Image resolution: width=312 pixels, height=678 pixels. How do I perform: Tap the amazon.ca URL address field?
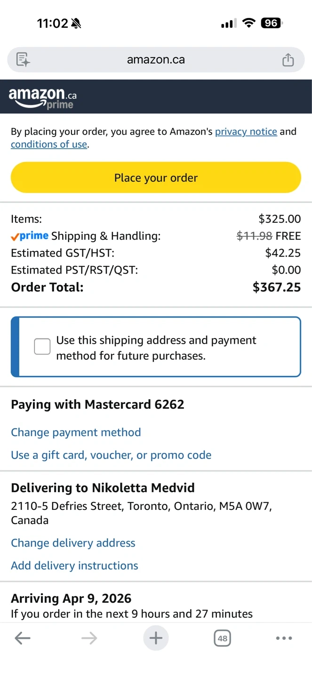click(x=156, y=60)
